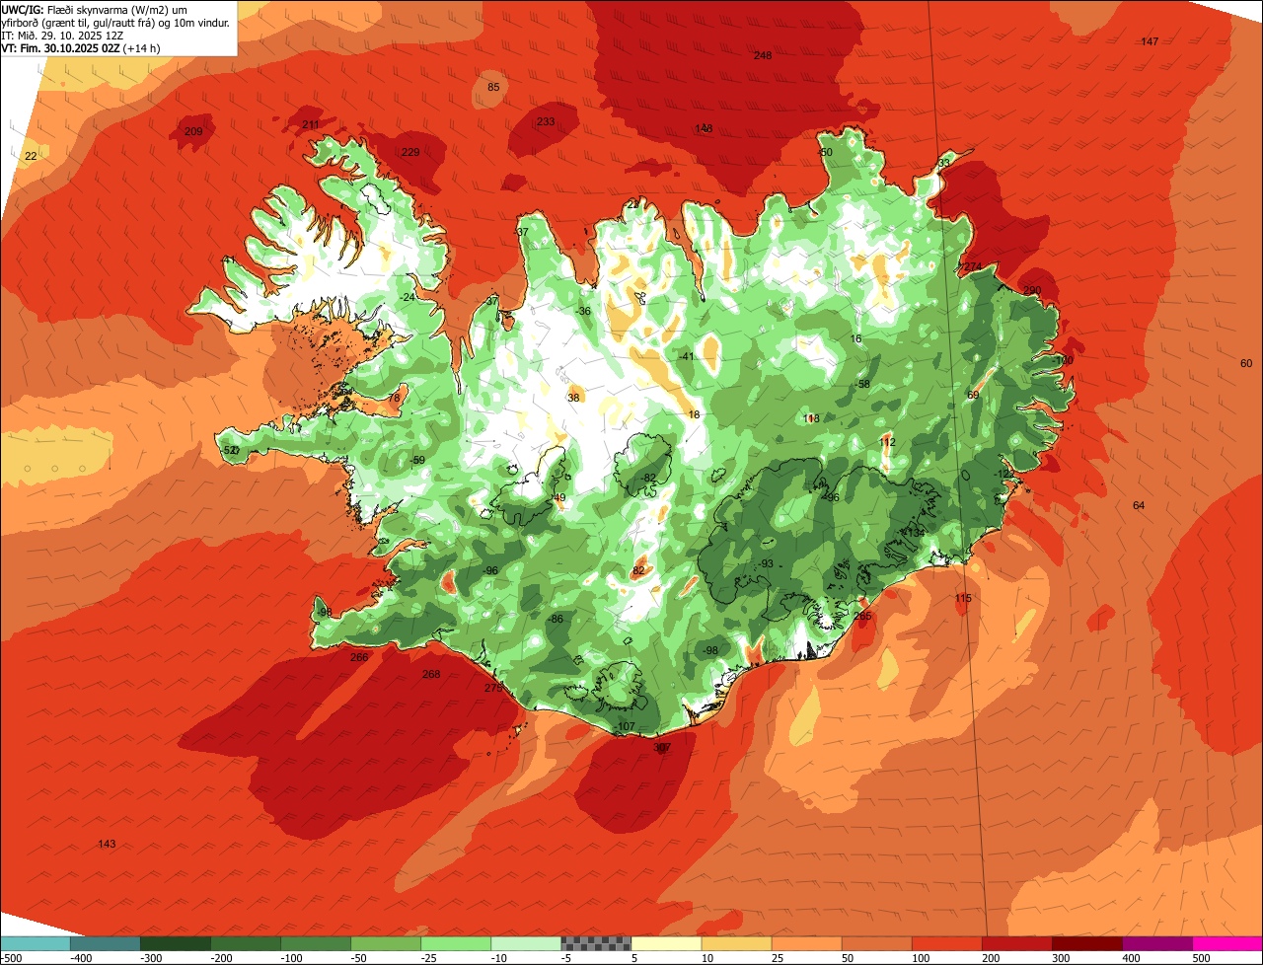The width and height of the screenshot is (1263, 965).
Task: Click the positive map value 82
Action: tap(638, 570)
